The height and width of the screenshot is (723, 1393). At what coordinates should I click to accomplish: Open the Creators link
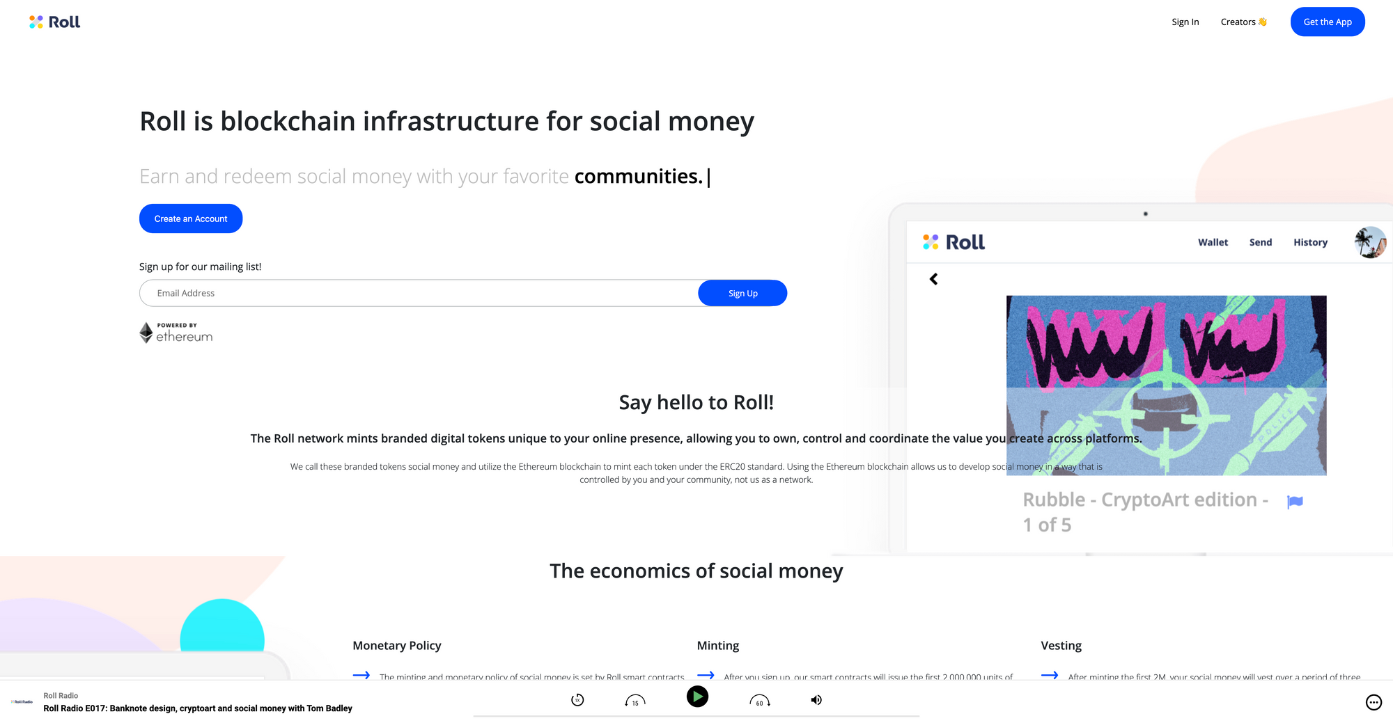click(x=1243, y=22)
